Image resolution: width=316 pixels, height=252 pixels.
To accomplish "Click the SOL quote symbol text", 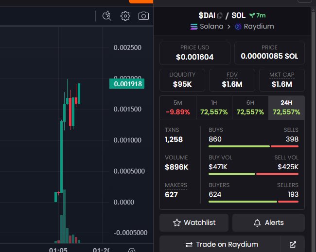I will (238, 16).
